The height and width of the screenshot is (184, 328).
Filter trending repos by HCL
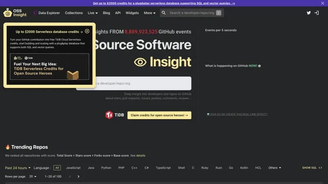258,168
